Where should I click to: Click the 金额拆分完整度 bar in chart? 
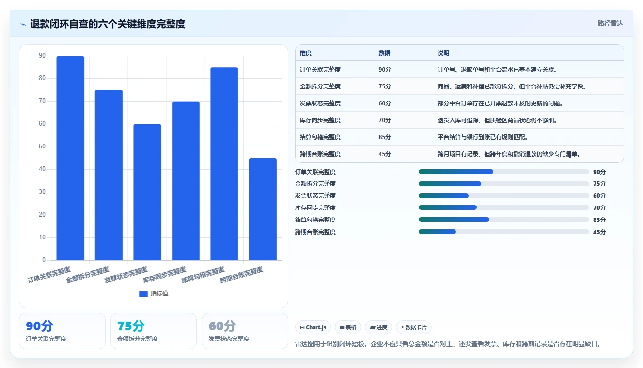click(109, 175)
